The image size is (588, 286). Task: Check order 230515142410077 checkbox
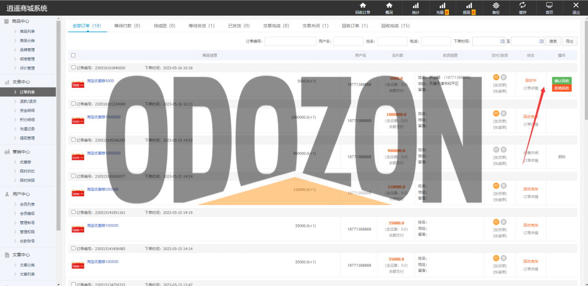point(74,176)
